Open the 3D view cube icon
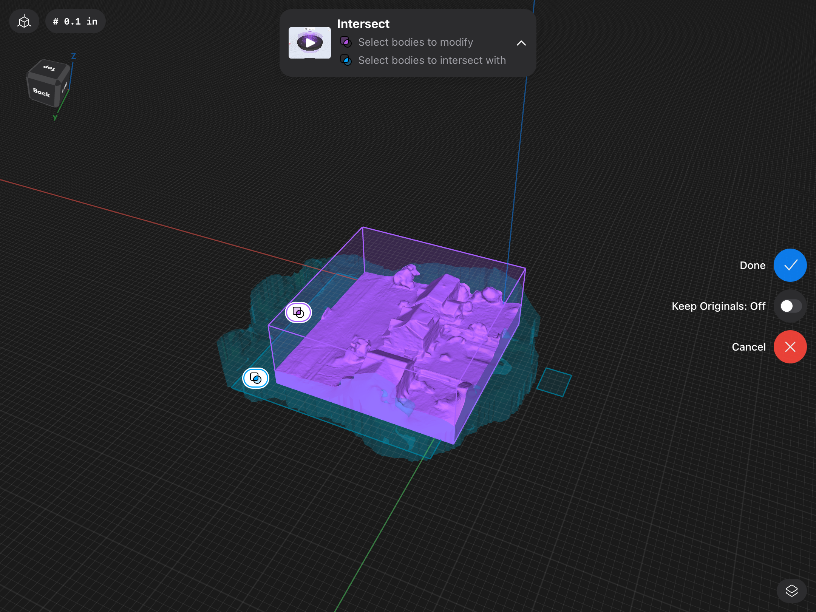816x612 pixels. click(x=24, y=22)
